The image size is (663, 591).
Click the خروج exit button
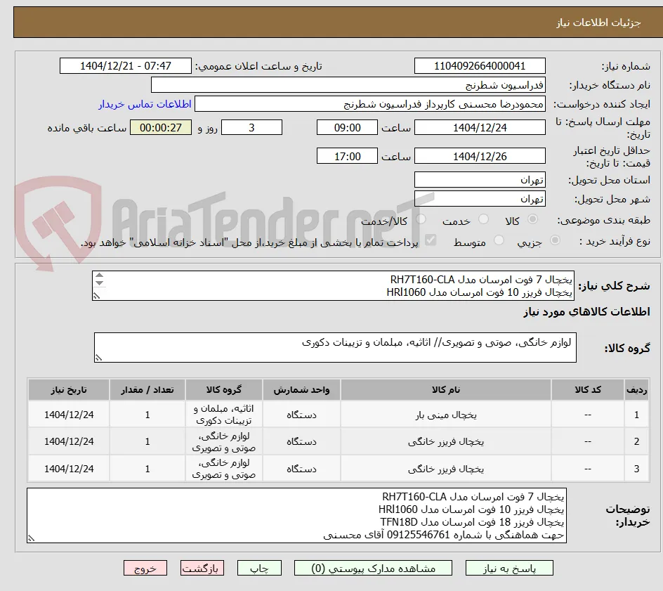click(145, 568)
